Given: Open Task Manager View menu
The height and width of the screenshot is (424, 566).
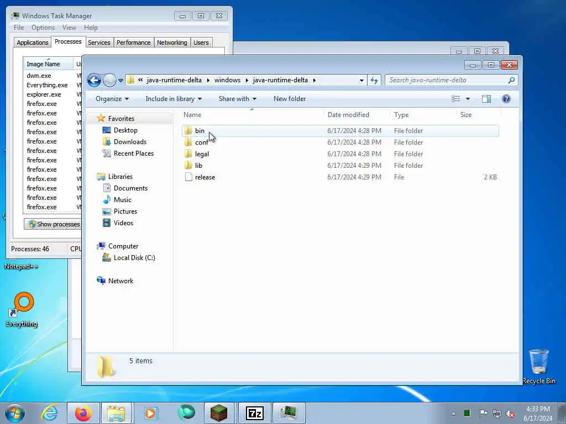Looking at the screenshot, I should [x=69, y=28].
